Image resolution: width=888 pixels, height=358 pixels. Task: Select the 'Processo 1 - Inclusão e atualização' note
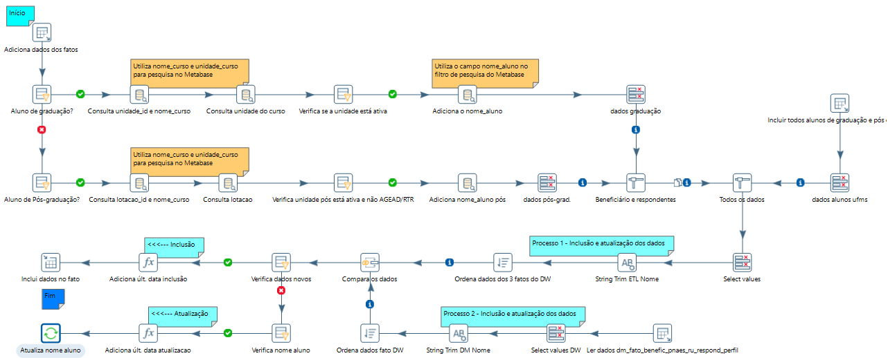(x=601, y=245)
